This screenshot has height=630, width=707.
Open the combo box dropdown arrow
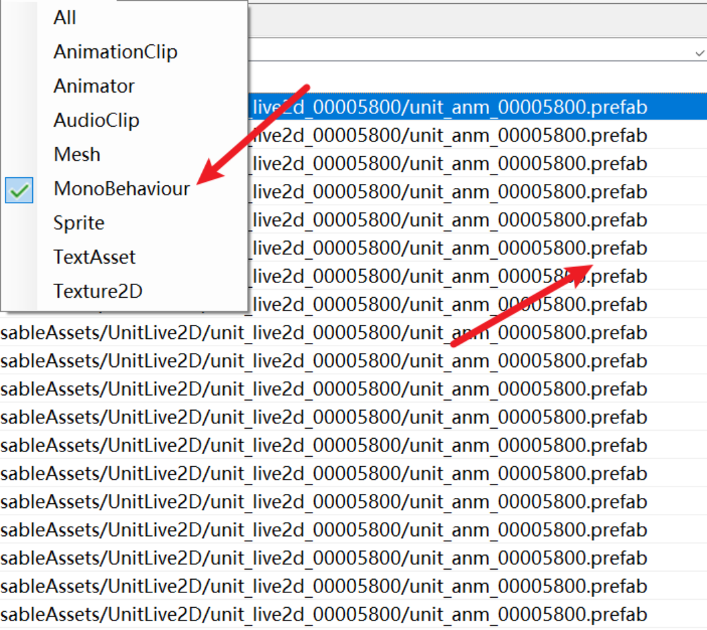tap(700, 53)
